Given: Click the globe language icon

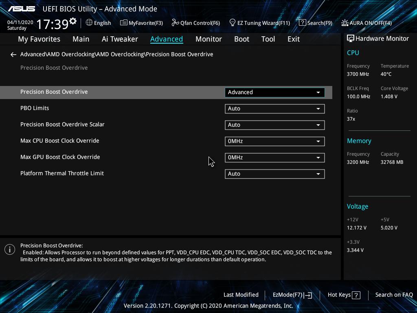Looking at the screenshot, I should pos(89,23).
